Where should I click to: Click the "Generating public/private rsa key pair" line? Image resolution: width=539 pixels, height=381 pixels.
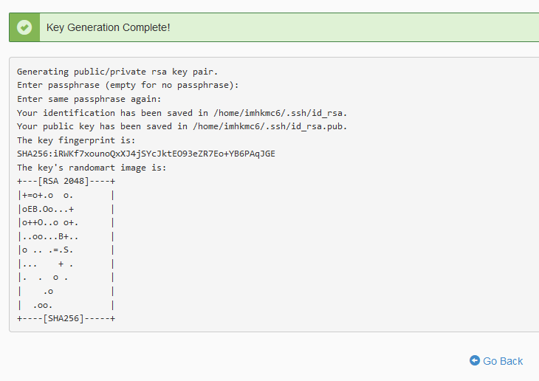click(117, 72)
